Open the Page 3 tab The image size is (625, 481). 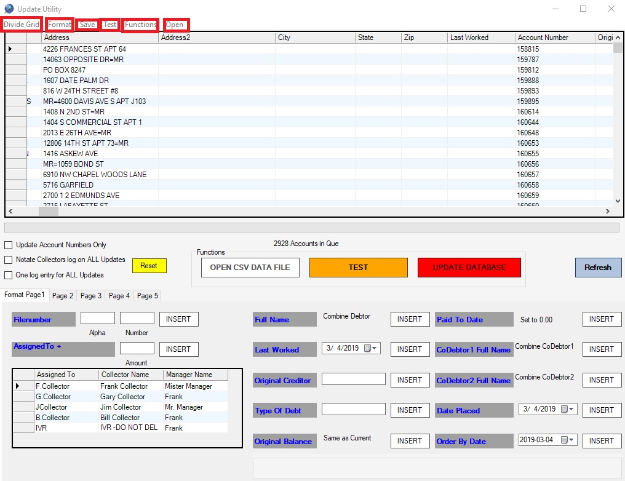91,296
